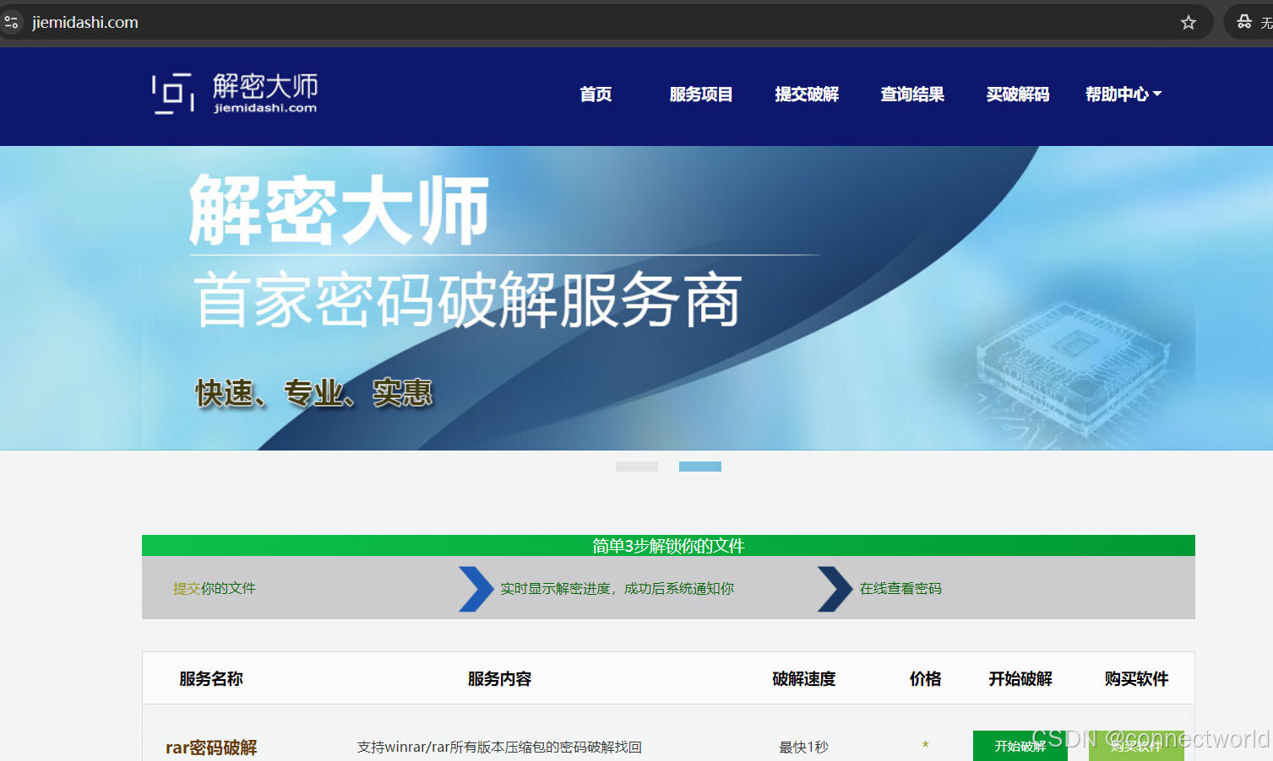This screenshot has width=1273, height=761.
Task: Click the 最快1秒 speed cell
Action: (x=804, y=748)
